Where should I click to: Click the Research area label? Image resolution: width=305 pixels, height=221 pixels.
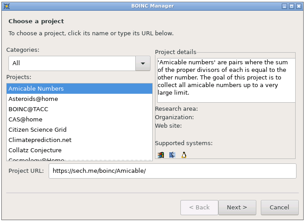176,109
